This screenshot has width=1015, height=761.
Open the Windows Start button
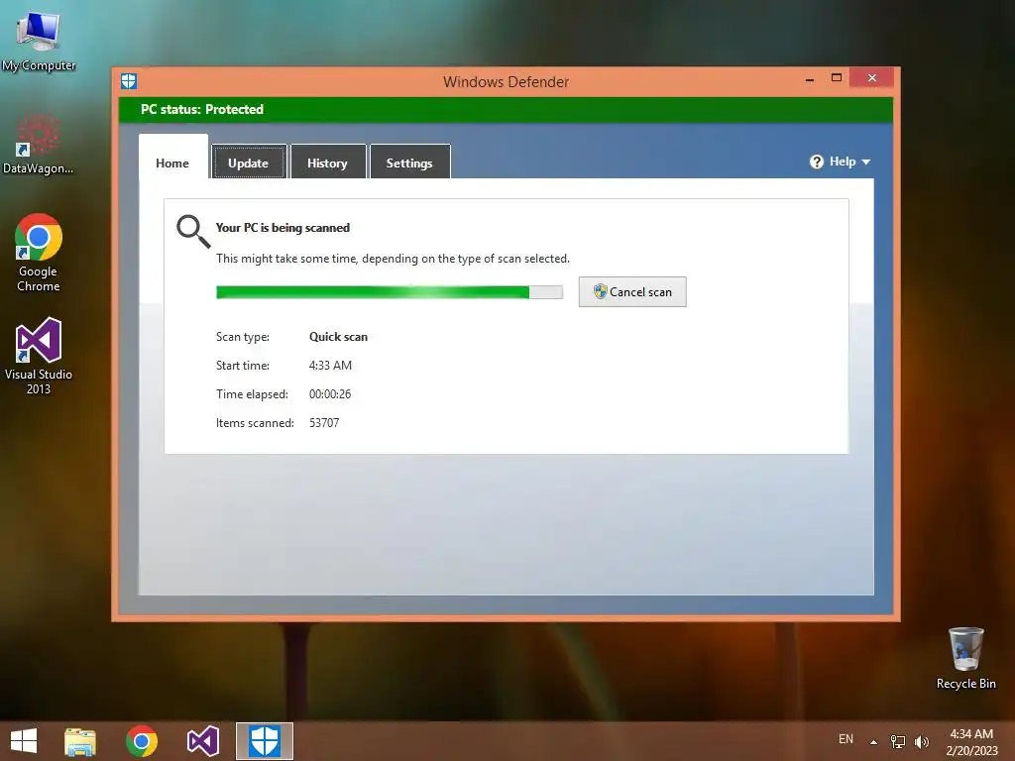[x=24, y=741]
